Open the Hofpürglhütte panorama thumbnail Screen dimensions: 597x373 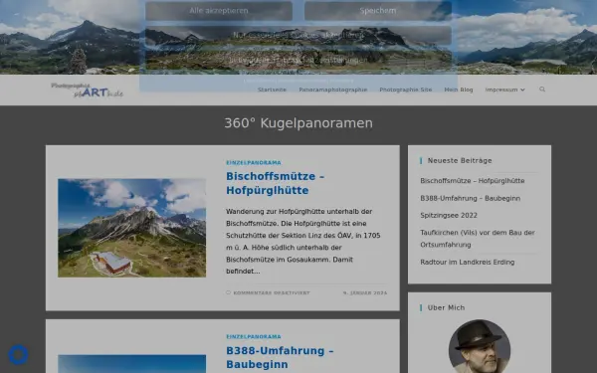coord(131,228)
